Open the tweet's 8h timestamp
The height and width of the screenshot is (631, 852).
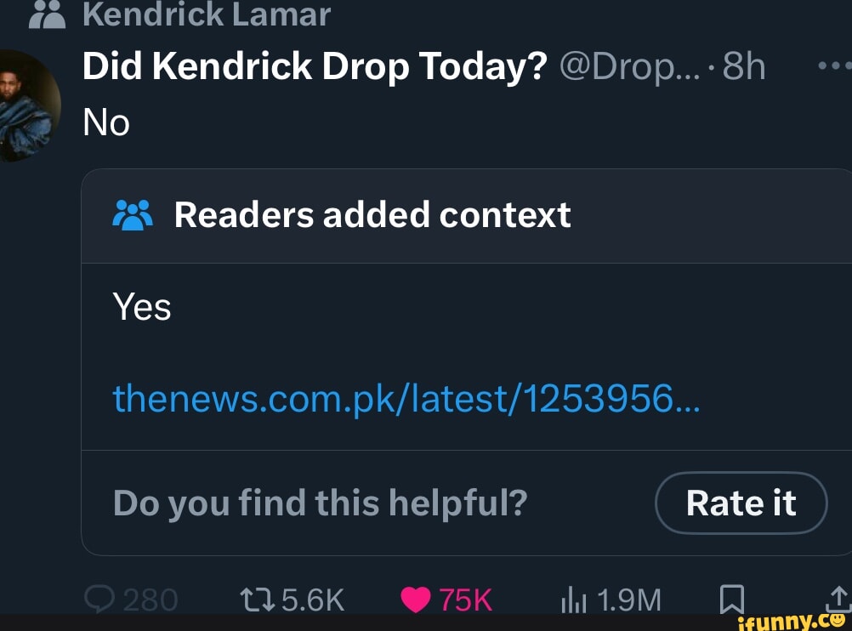[743, 67]
